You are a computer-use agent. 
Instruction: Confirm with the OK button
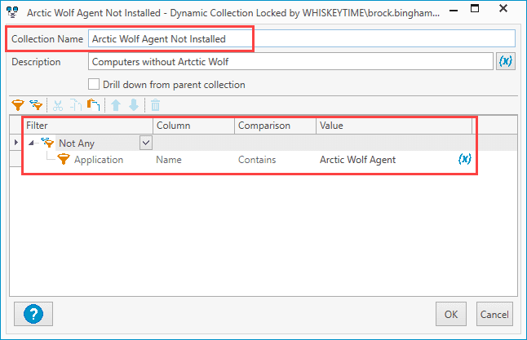[x=451, y=314]
